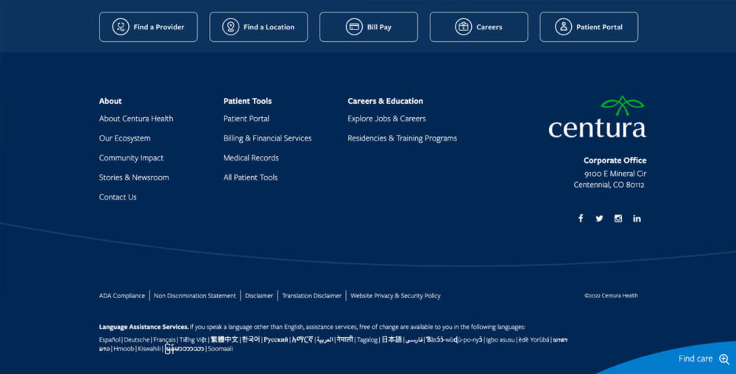Click the Facebook icon in footer
Screen dimensions: 736x374
coord(580,219)
